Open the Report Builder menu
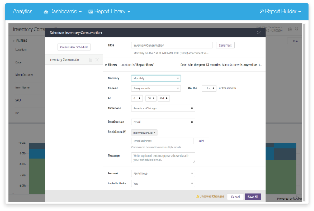 [280, 12]
